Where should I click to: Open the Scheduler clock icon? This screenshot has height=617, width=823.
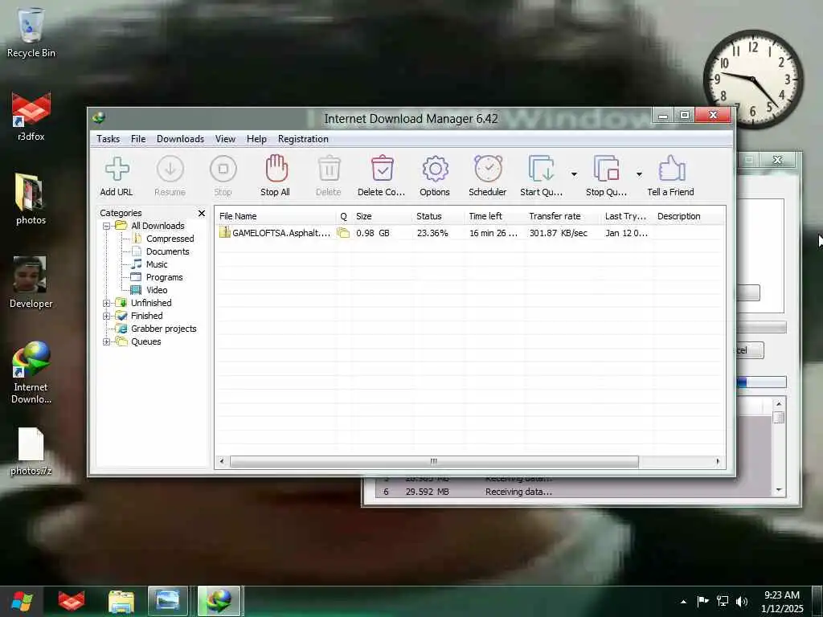click(488, 169)
